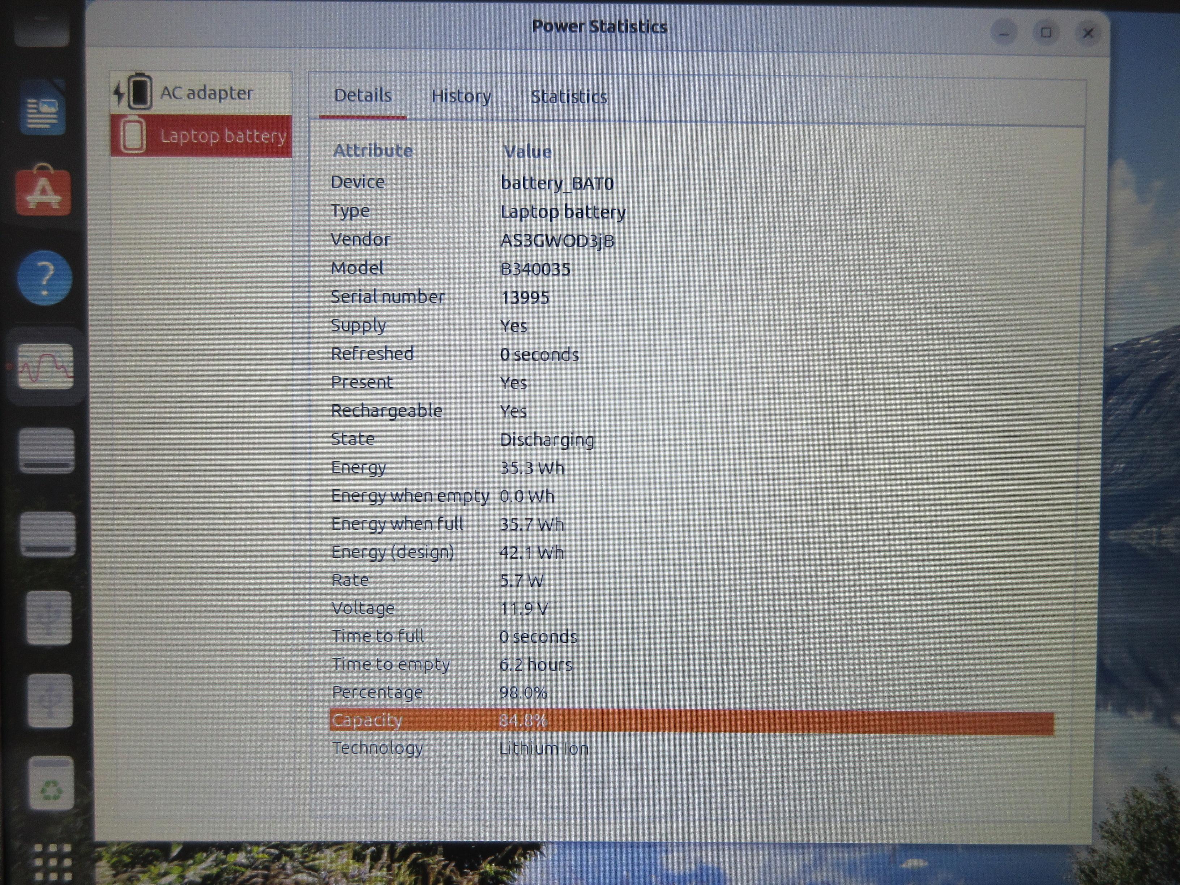Click the Laptop battery icon
The height and width of the screenshot is (885, 1180).
132,136
